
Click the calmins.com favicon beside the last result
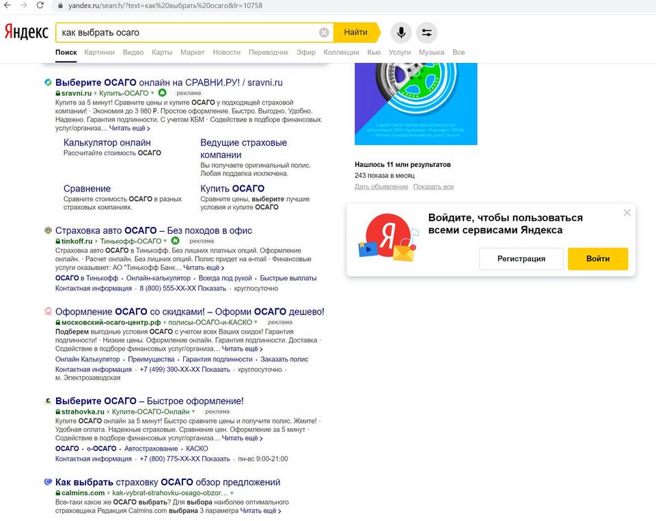pyautogui.click(x=48, y=482)
